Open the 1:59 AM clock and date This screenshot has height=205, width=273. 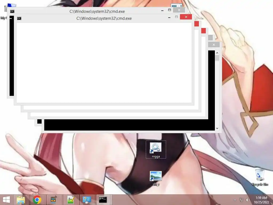point(261,200)
